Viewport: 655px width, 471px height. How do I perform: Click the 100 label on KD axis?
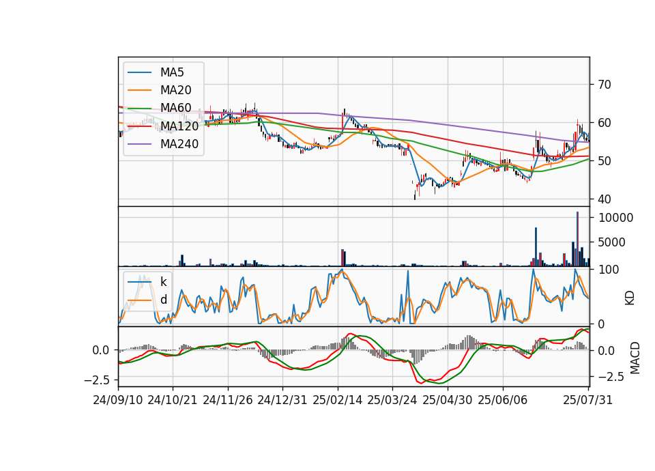coord(609,270)
